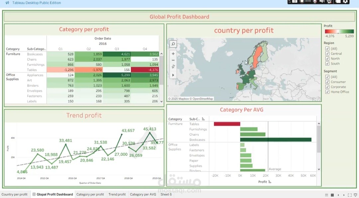This screenshot has height=198, width=359.
Task: Disable the Consumer segment checkbox
Action: coord(327,82)
